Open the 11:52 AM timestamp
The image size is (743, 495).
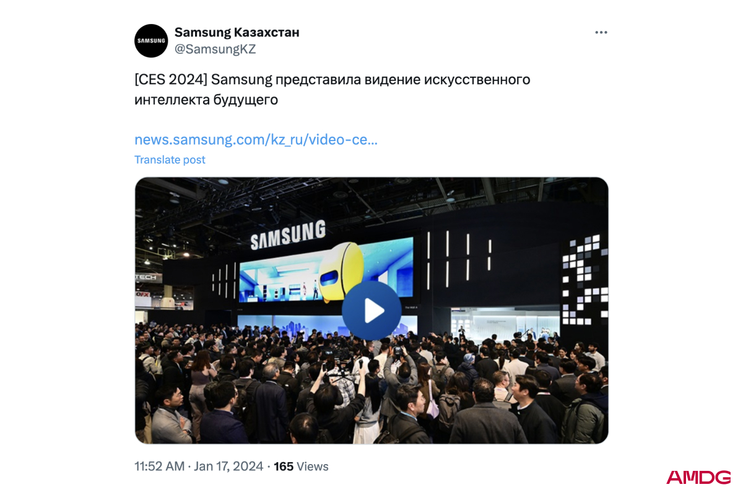[159, 467]
